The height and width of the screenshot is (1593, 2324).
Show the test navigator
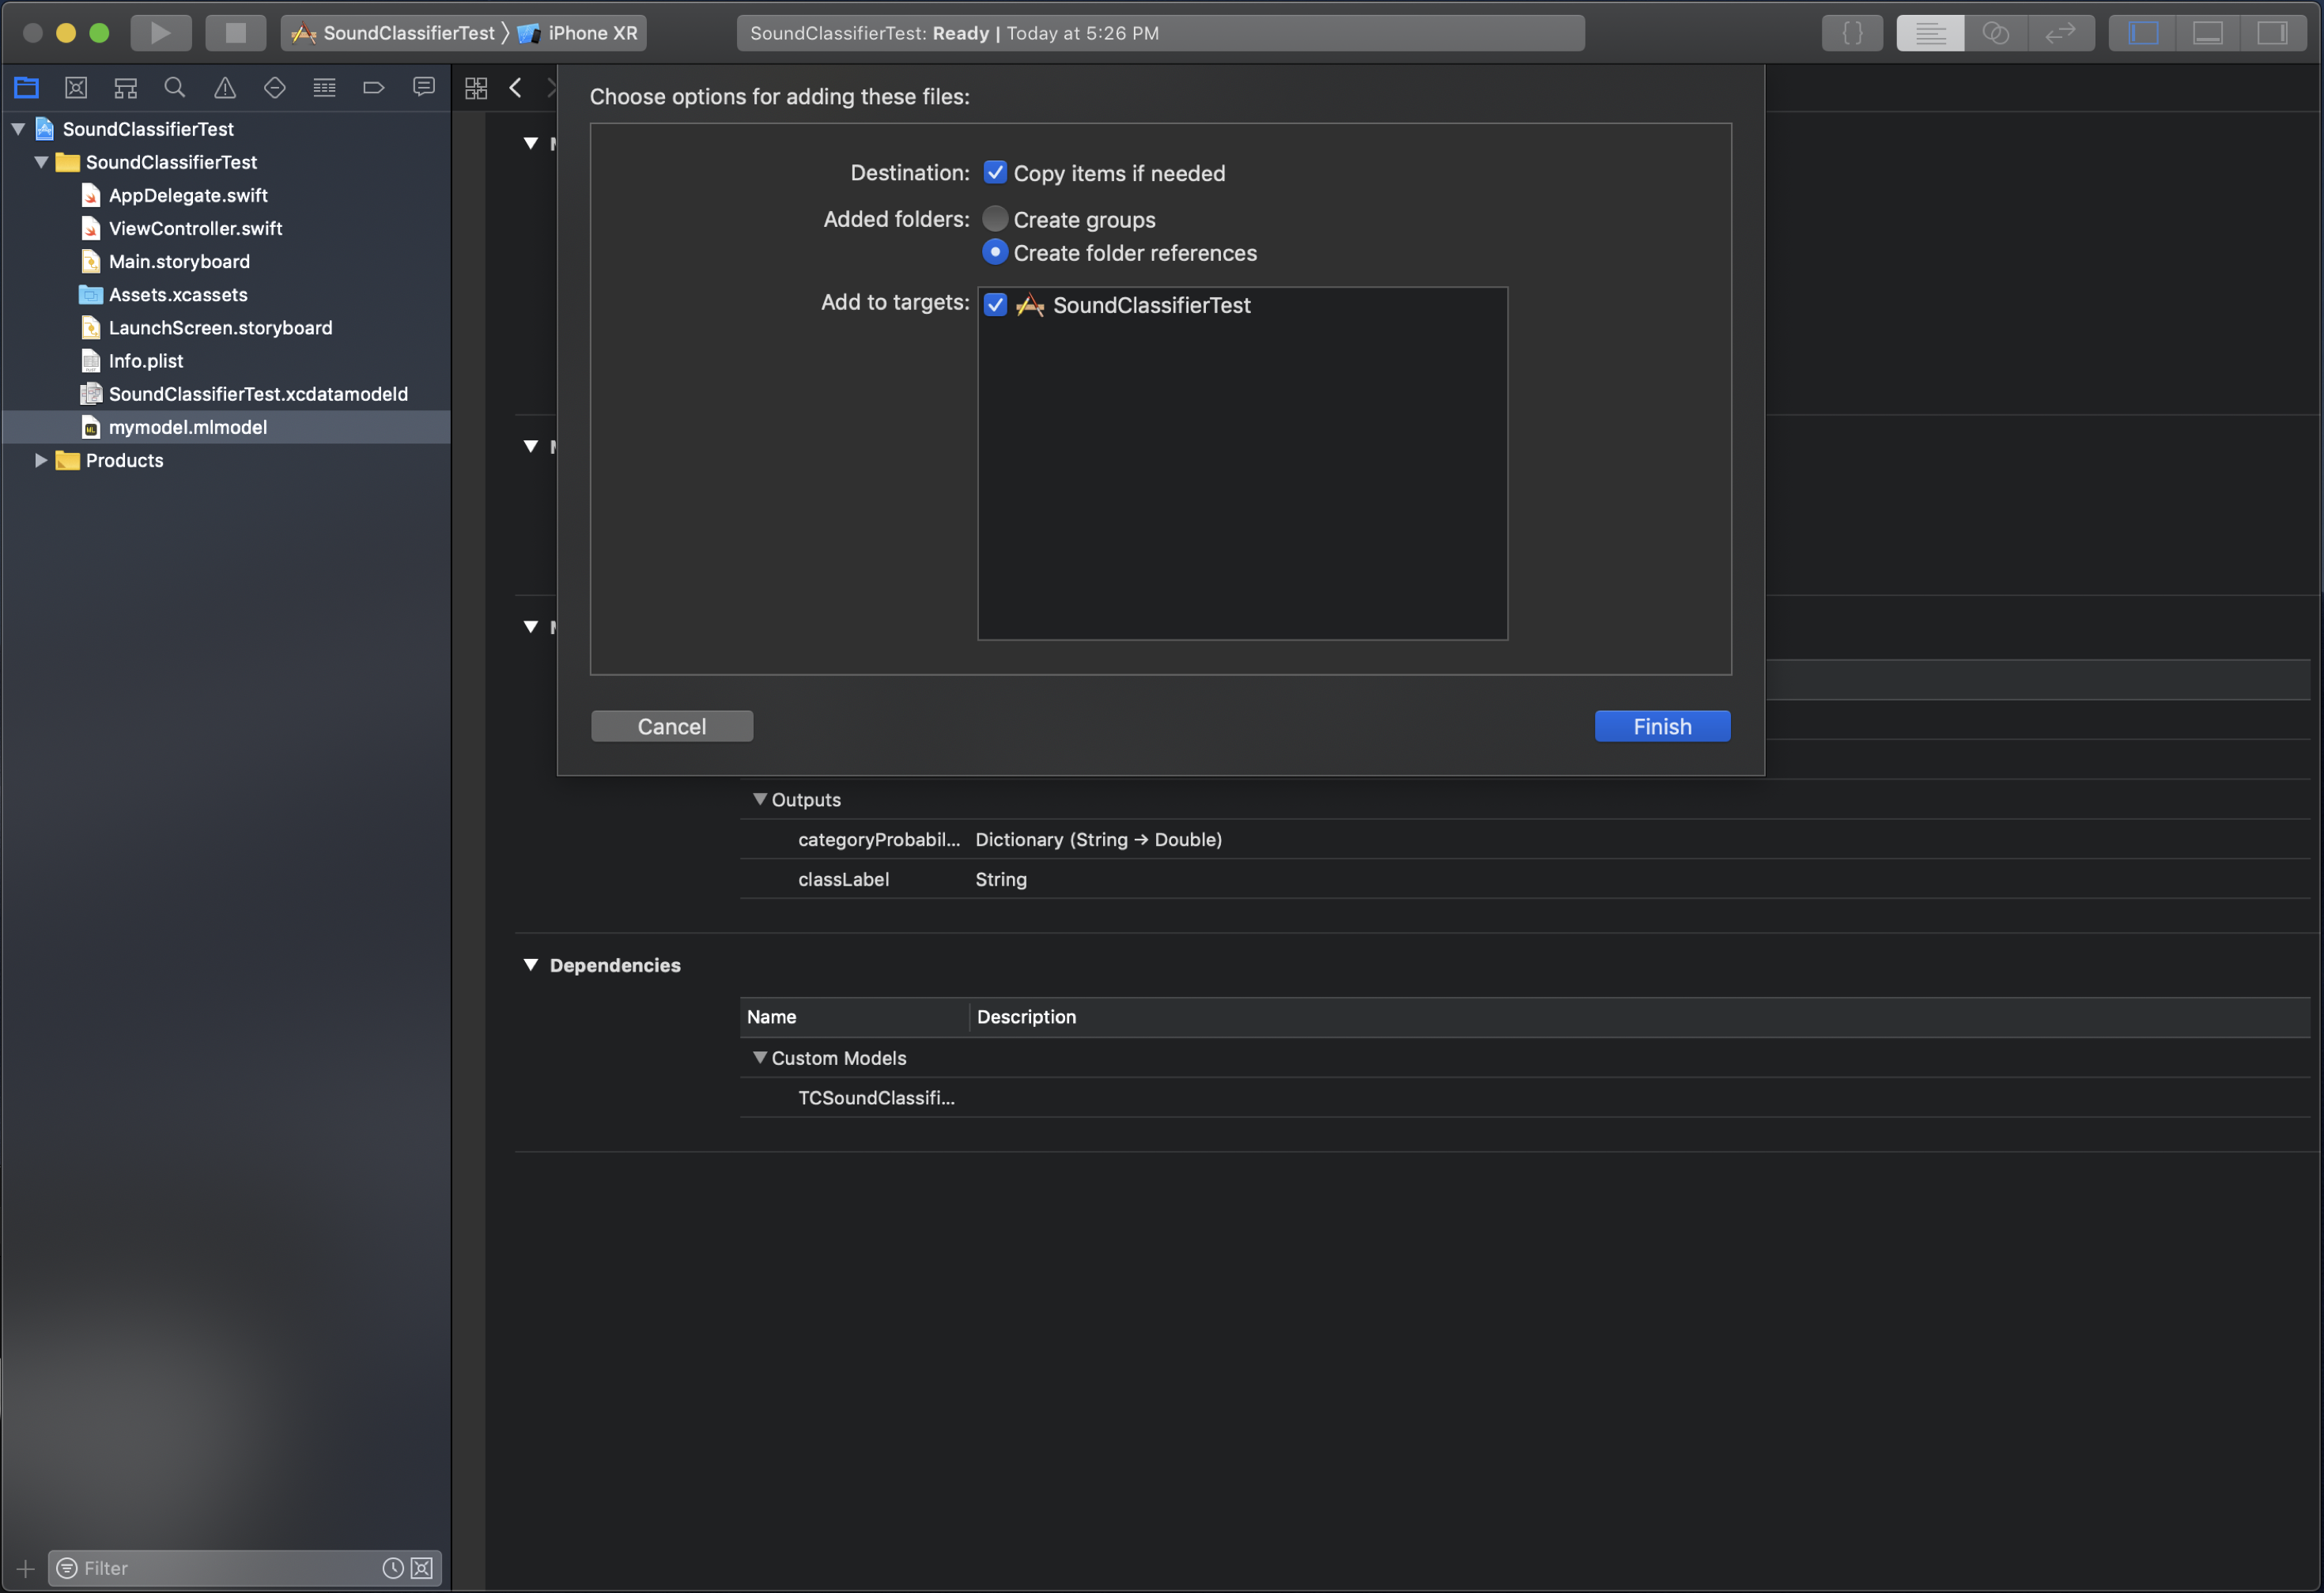275,88
